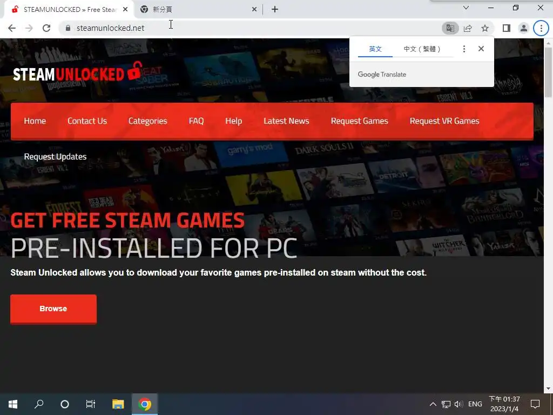553x415 pixels.
Task: Close the Google Translate popup
Action: (481, 49)
